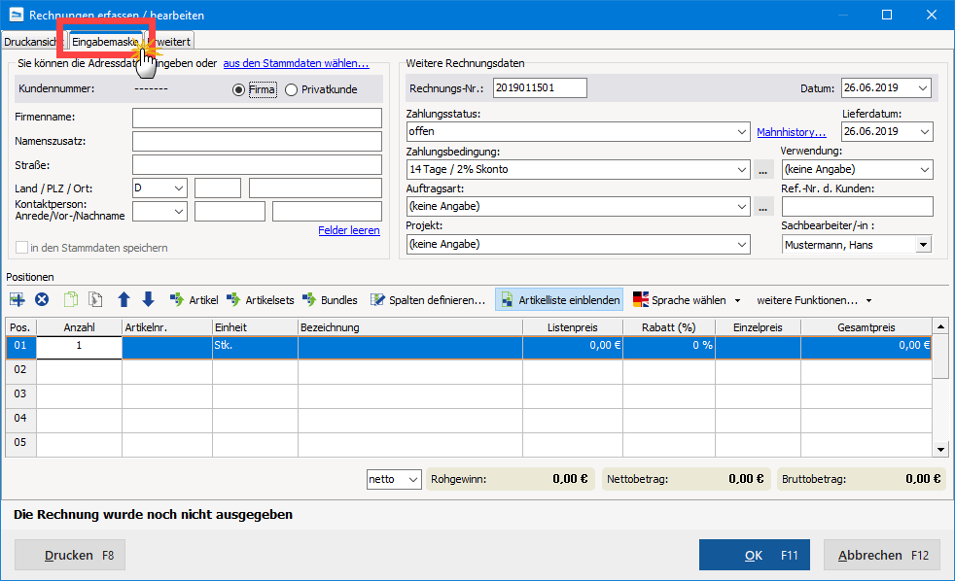This screenshot has width=955, height=581.
Task: Click the Vorname input field
Action: click(230, 211)
